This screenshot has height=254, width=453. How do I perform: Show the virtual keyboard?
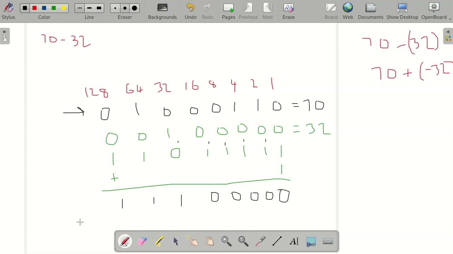(328, 241)
